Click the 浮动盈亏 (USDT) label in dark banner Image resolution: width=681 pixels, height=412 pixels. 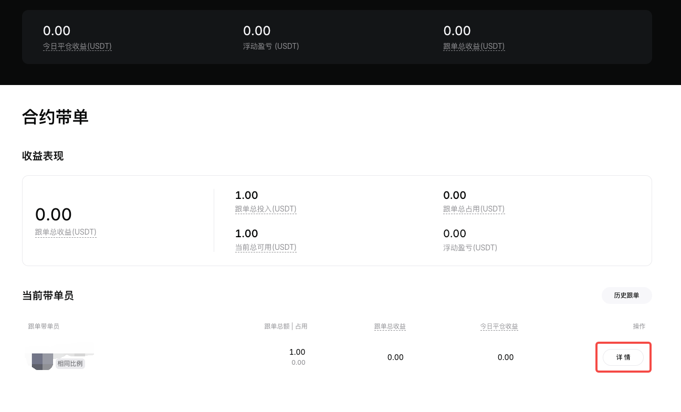(271, 46)
